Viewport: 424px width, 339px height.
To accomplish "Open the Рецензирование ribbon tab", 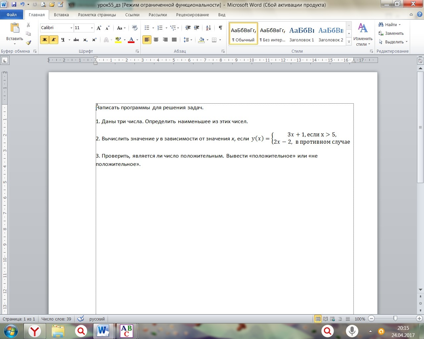I will click(x=192, y=15).
